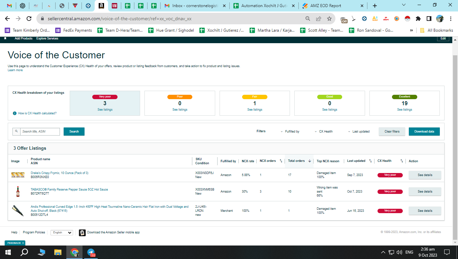This screenshot has height=259, width=458.
Task: Open the Drake's Crispy Frymix product thumbnail
Action: coord(18,175)
